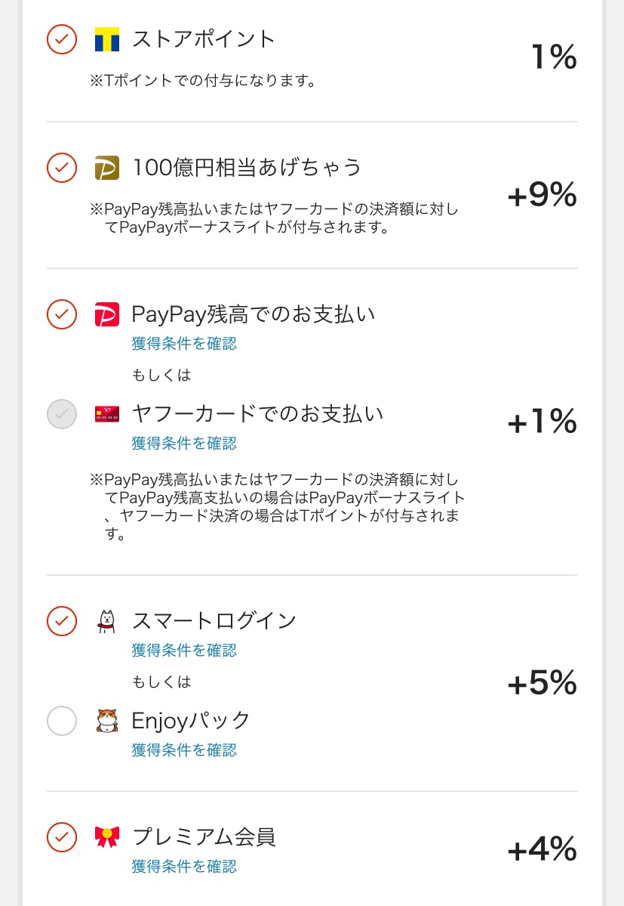
Task: Open 獲得条件を確認 under プレミアム会員
Action: [x=184, y=866]
